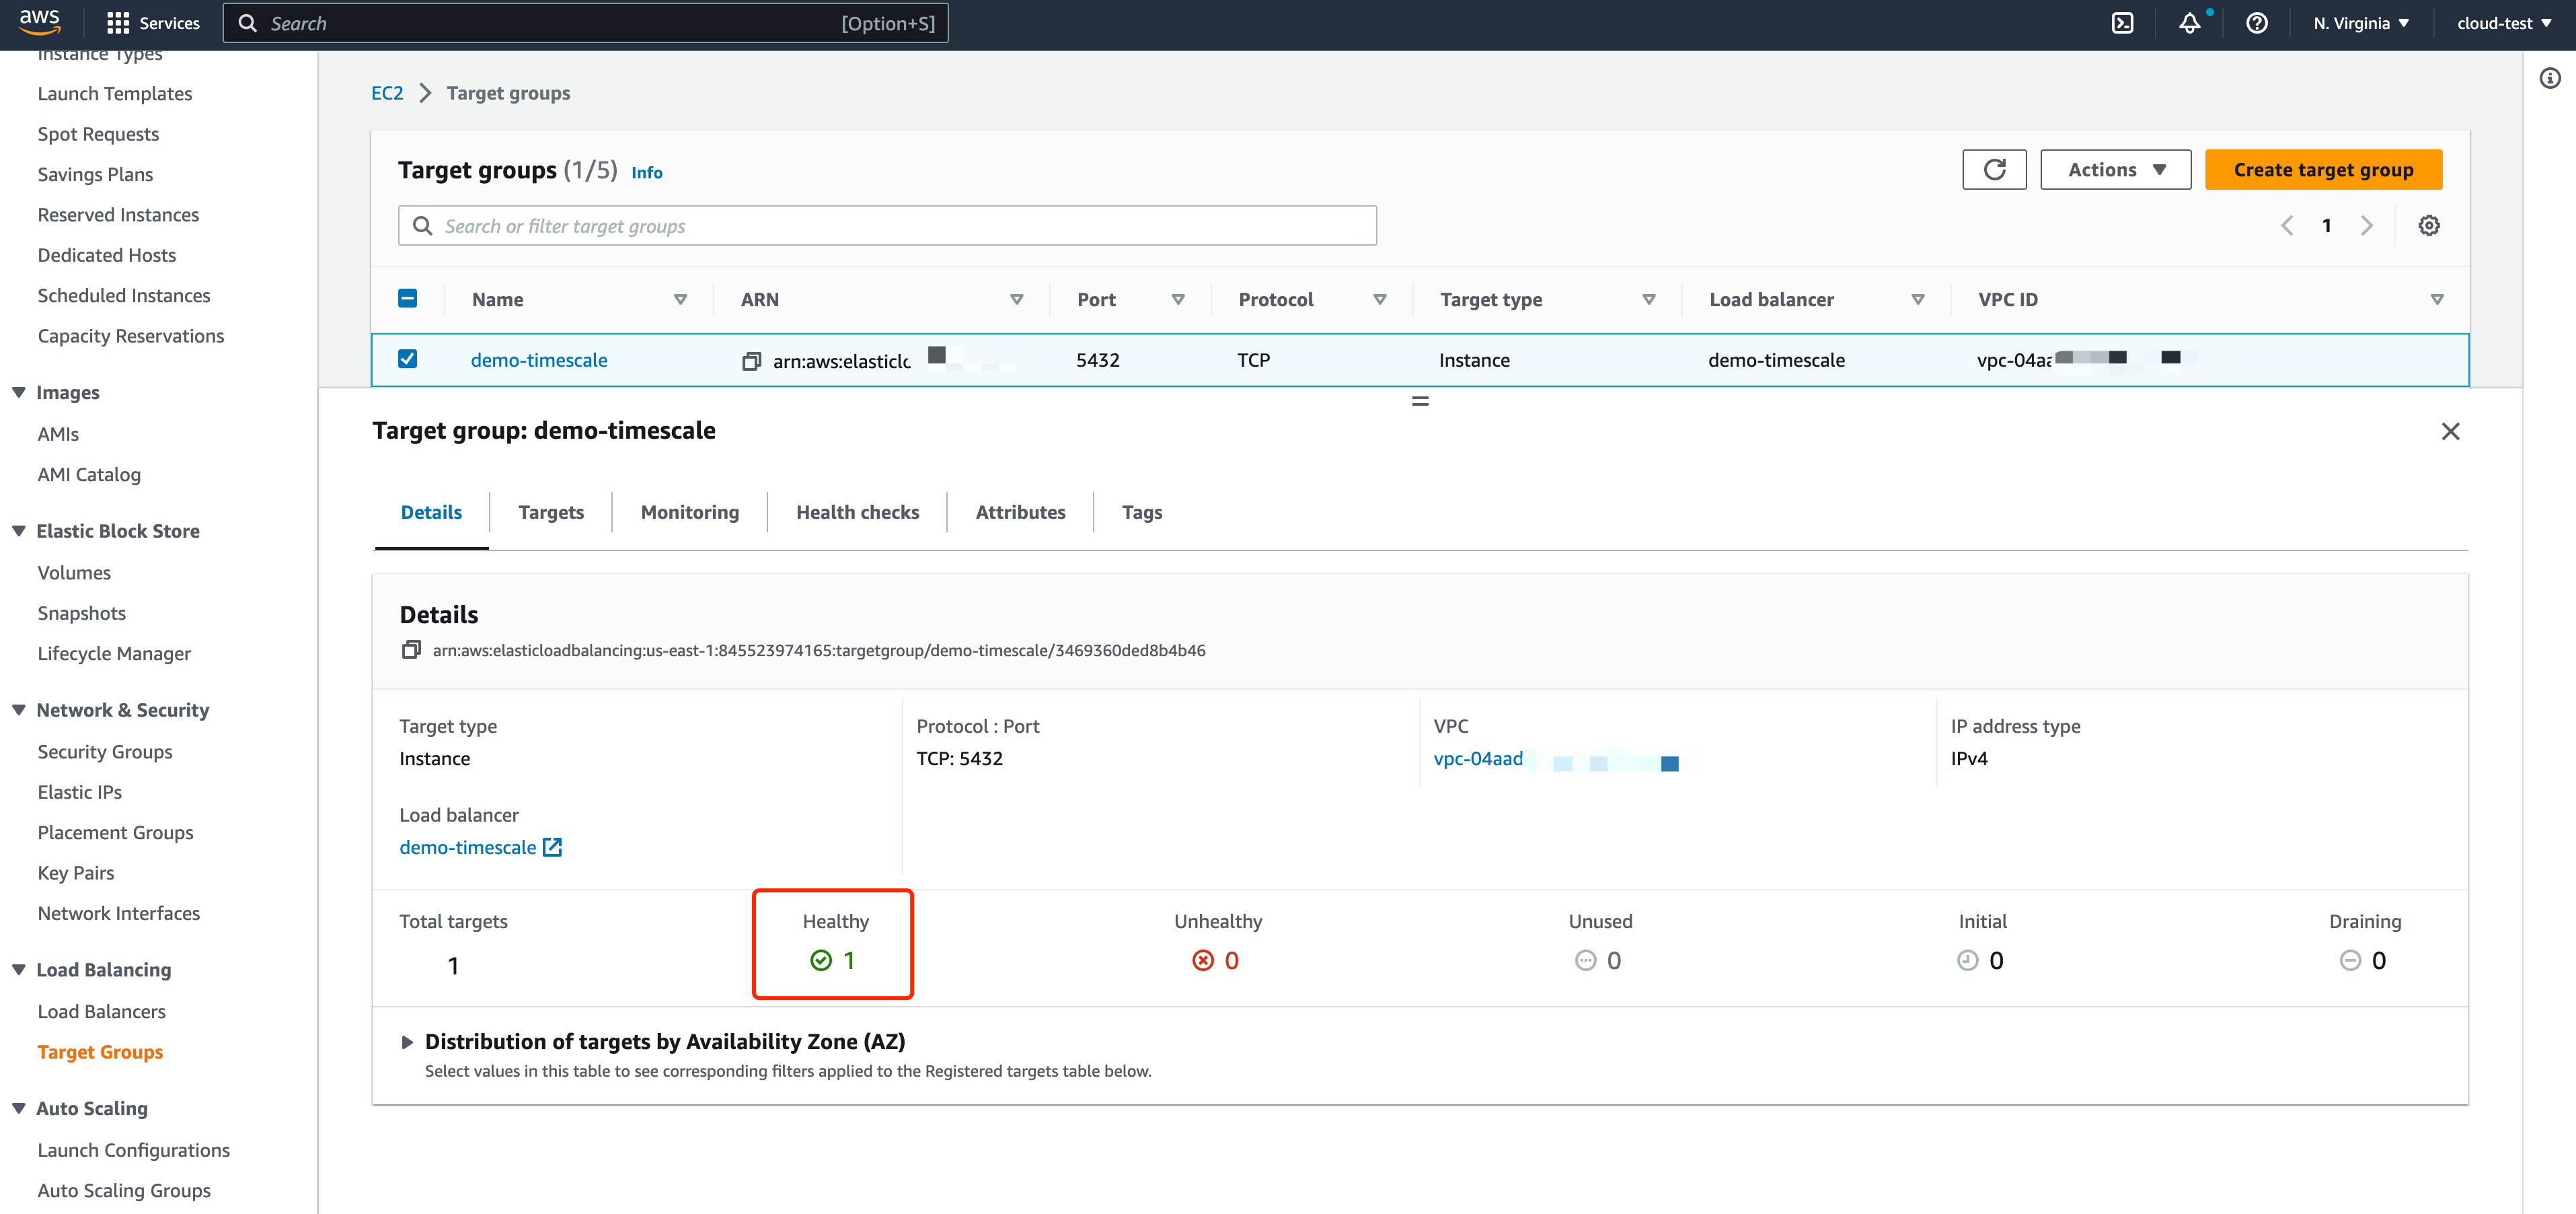Click Create target group button
This screenshot has width=2576, height=1214.
click(2323, 169)
